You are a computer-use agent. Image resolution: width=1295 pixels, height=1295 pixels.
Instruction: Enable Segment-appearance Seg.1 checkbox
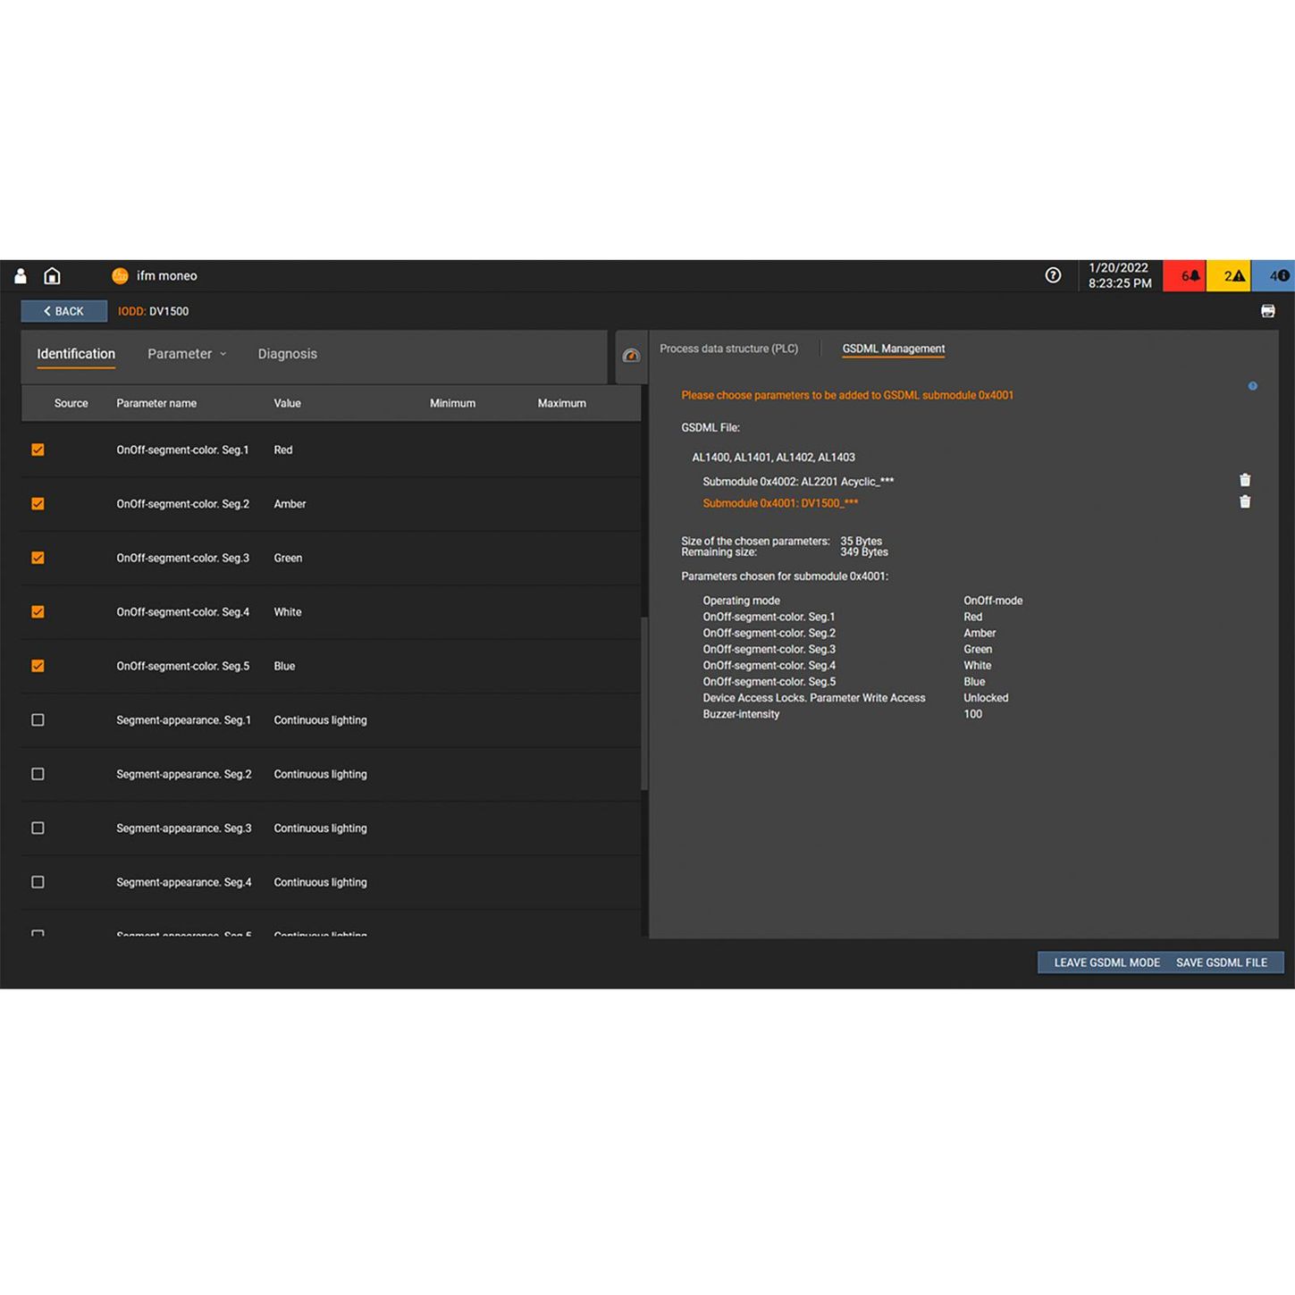[x=38, y=719]
